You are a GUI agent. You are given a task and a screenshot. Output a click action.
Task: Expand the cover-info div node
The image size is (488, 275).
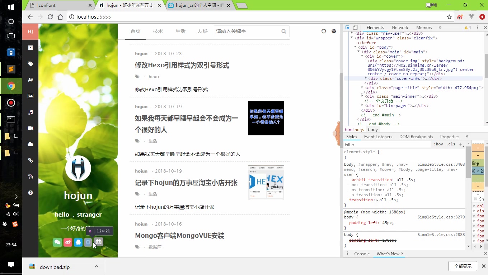366,78
